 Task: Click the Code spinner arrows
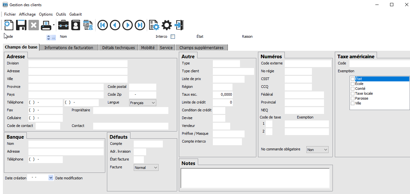coord(49,37)
